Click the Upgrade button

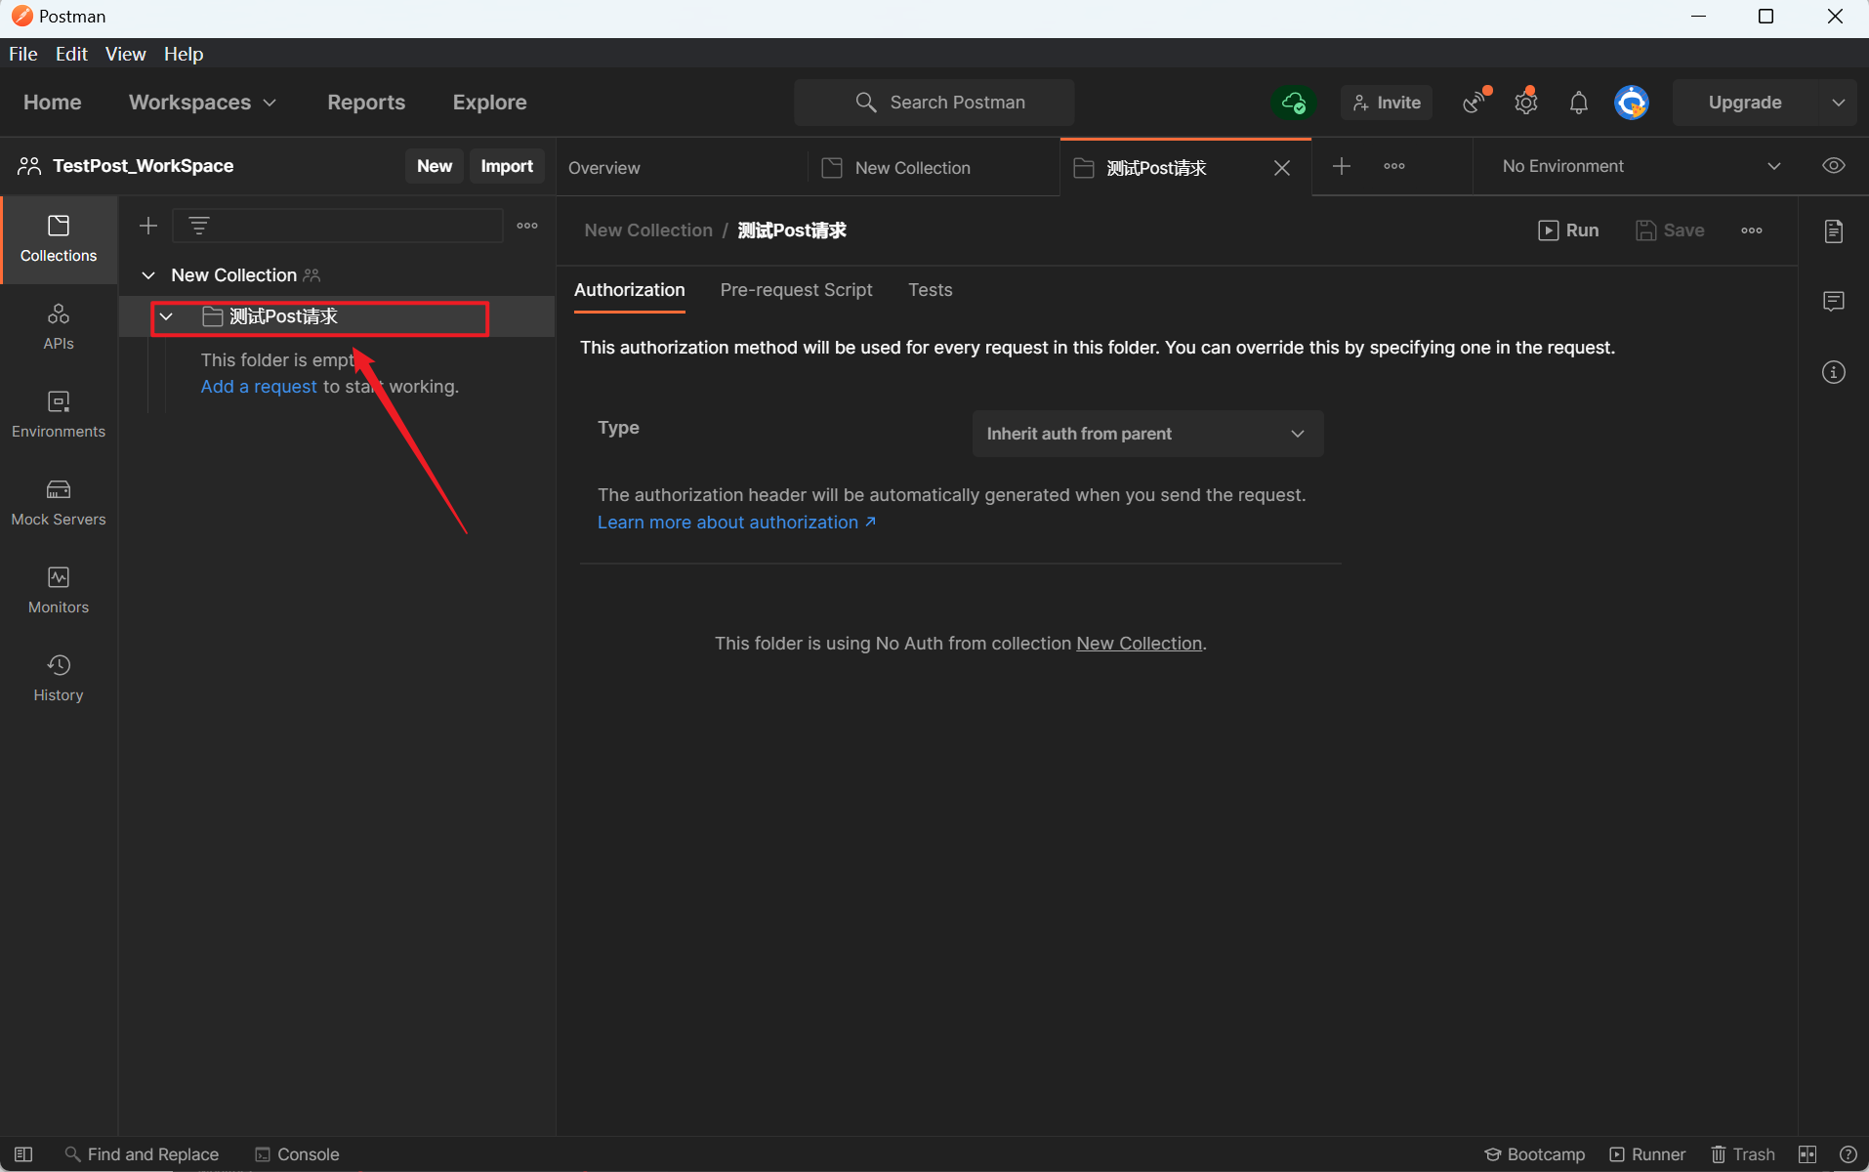(1745, 103)
